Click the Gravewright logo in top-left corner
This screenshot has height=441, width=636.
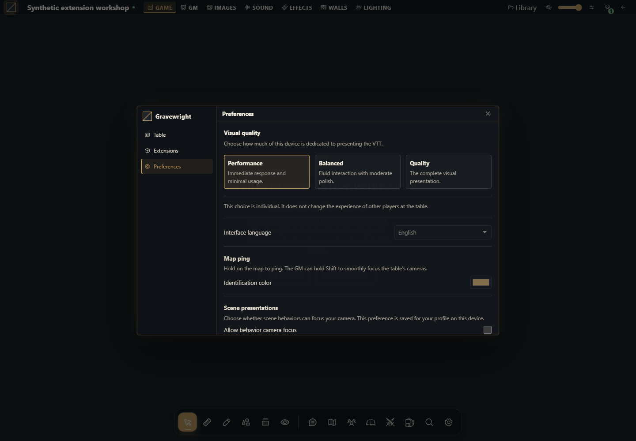coord(11,7)
